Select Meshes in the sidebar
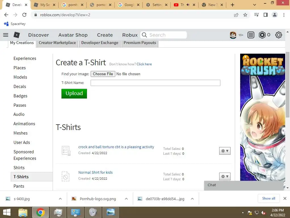The image size is (290, 218). coord(20,133)
